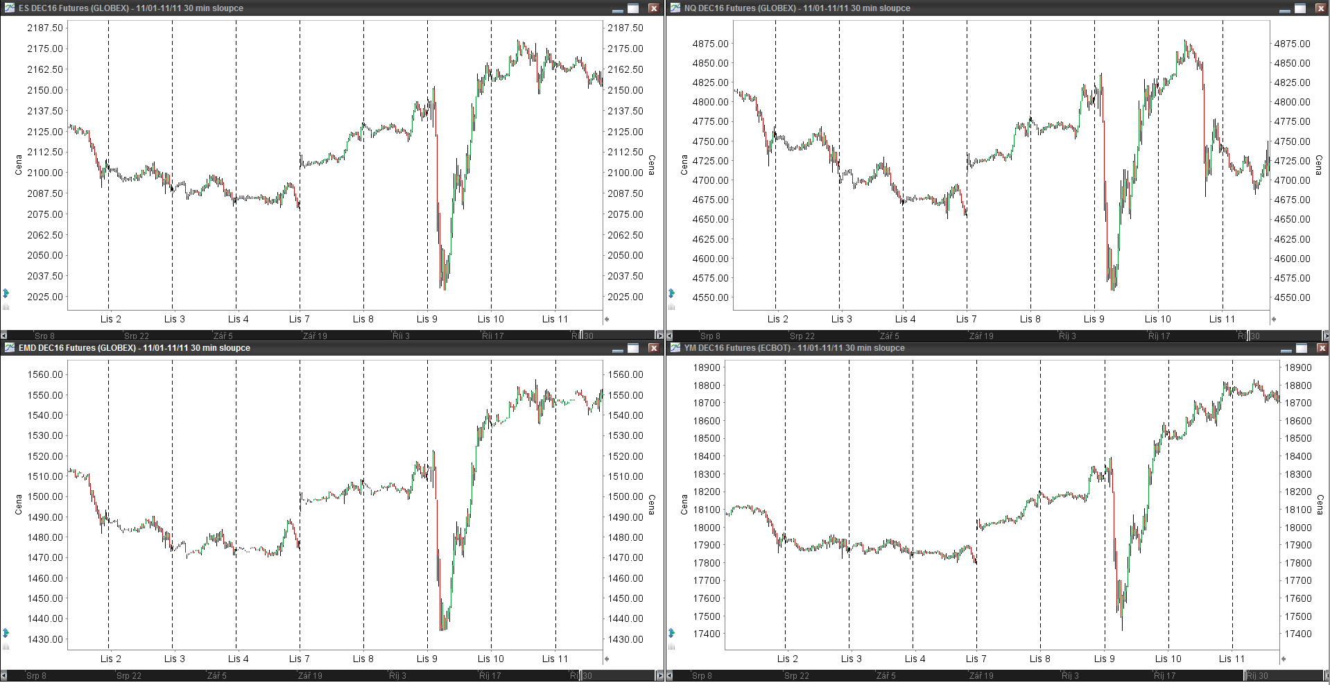Click small gray arrow right of YM time axis
Screen dimensions: 1330x685
1284,659
